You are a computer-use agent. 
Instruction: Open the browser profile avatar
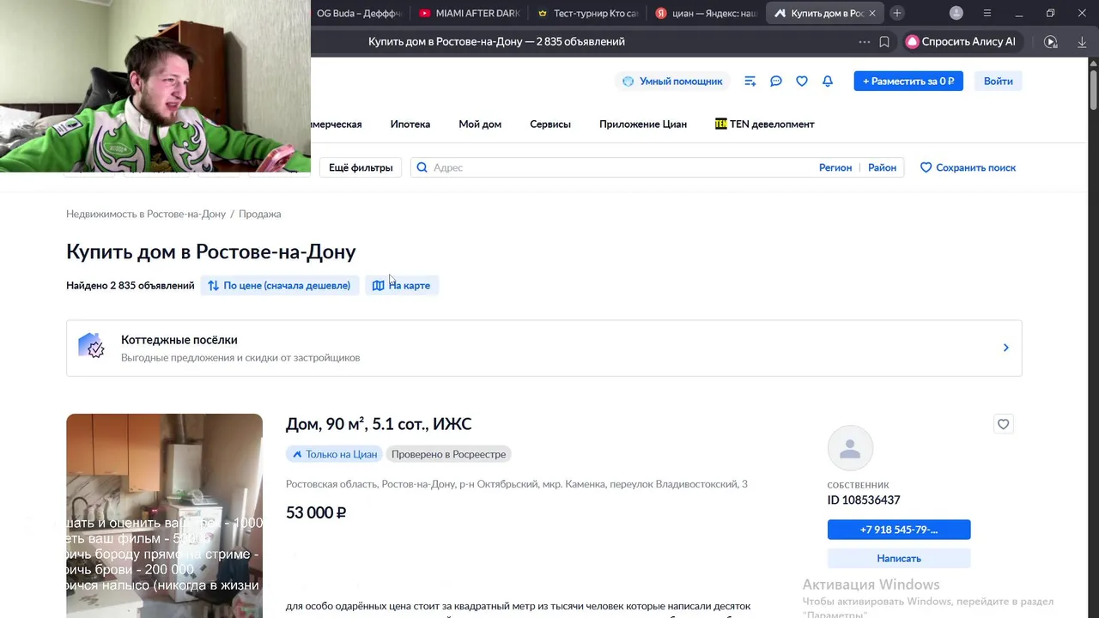click(x=956, y=13)
